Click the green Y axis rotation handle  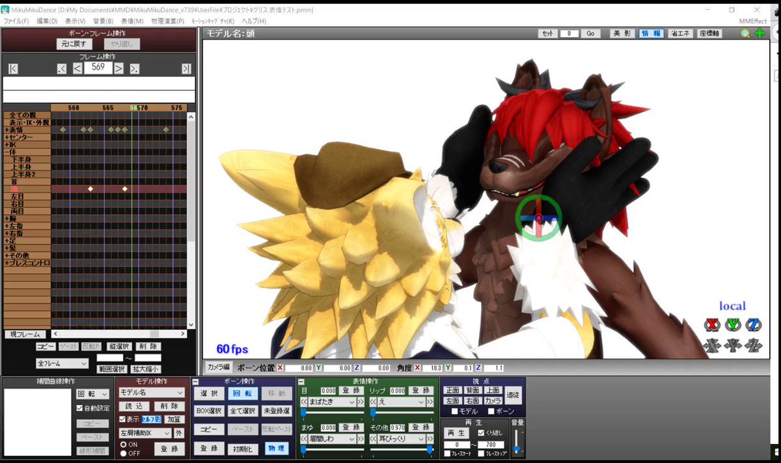coord(733,324)
